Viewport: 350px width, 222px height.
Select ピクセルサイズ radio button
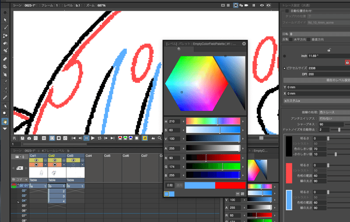284,68
